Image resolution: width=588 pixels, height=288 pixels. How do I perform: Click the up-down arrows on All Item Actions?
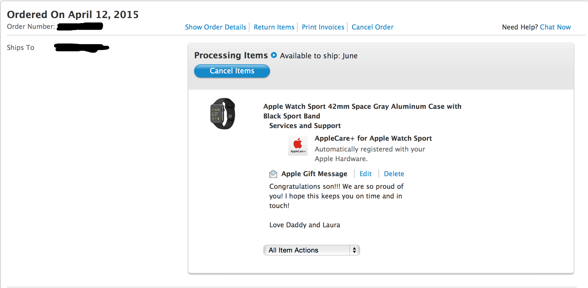click(x=354, y=250)
